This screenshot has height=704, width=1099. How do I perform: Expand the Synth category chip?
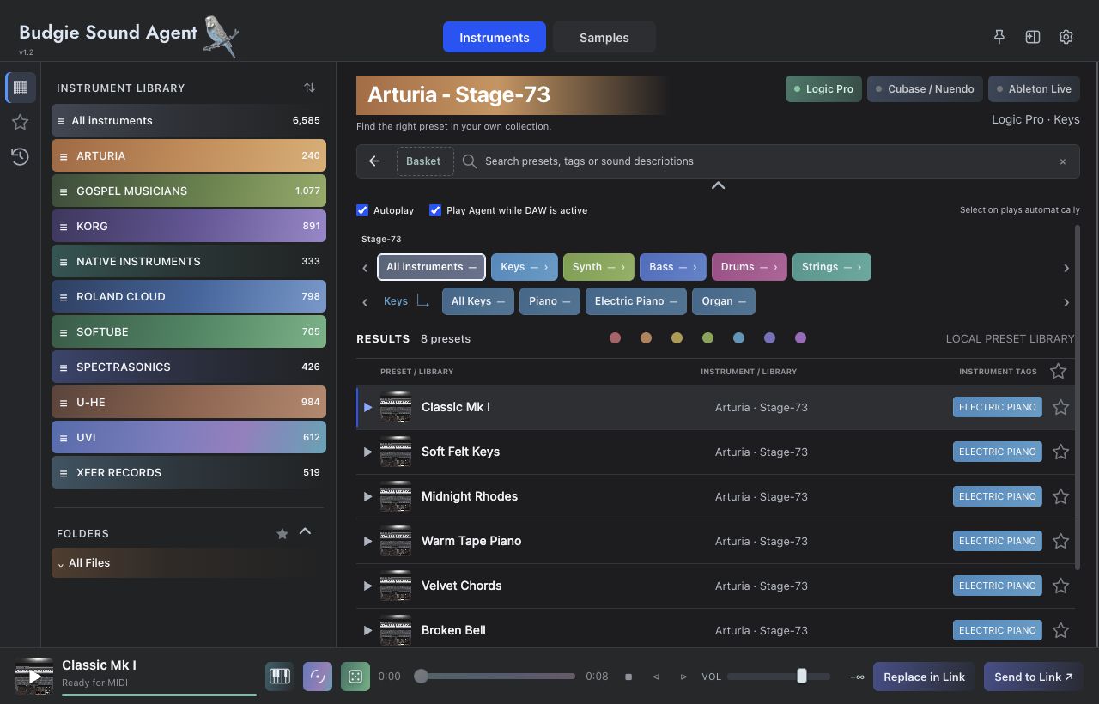pyautogui.click(x=598, y=267)
